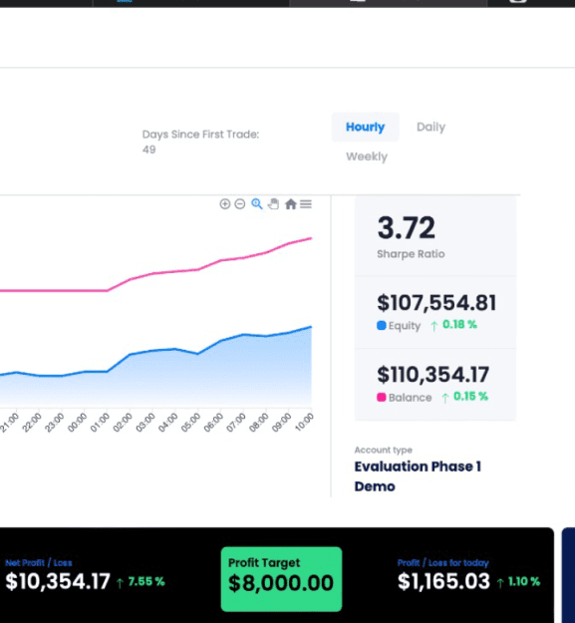Open the chart hamburger export menu
The width and height of the screenshot is (575, 623).
[x=306, y=203]
